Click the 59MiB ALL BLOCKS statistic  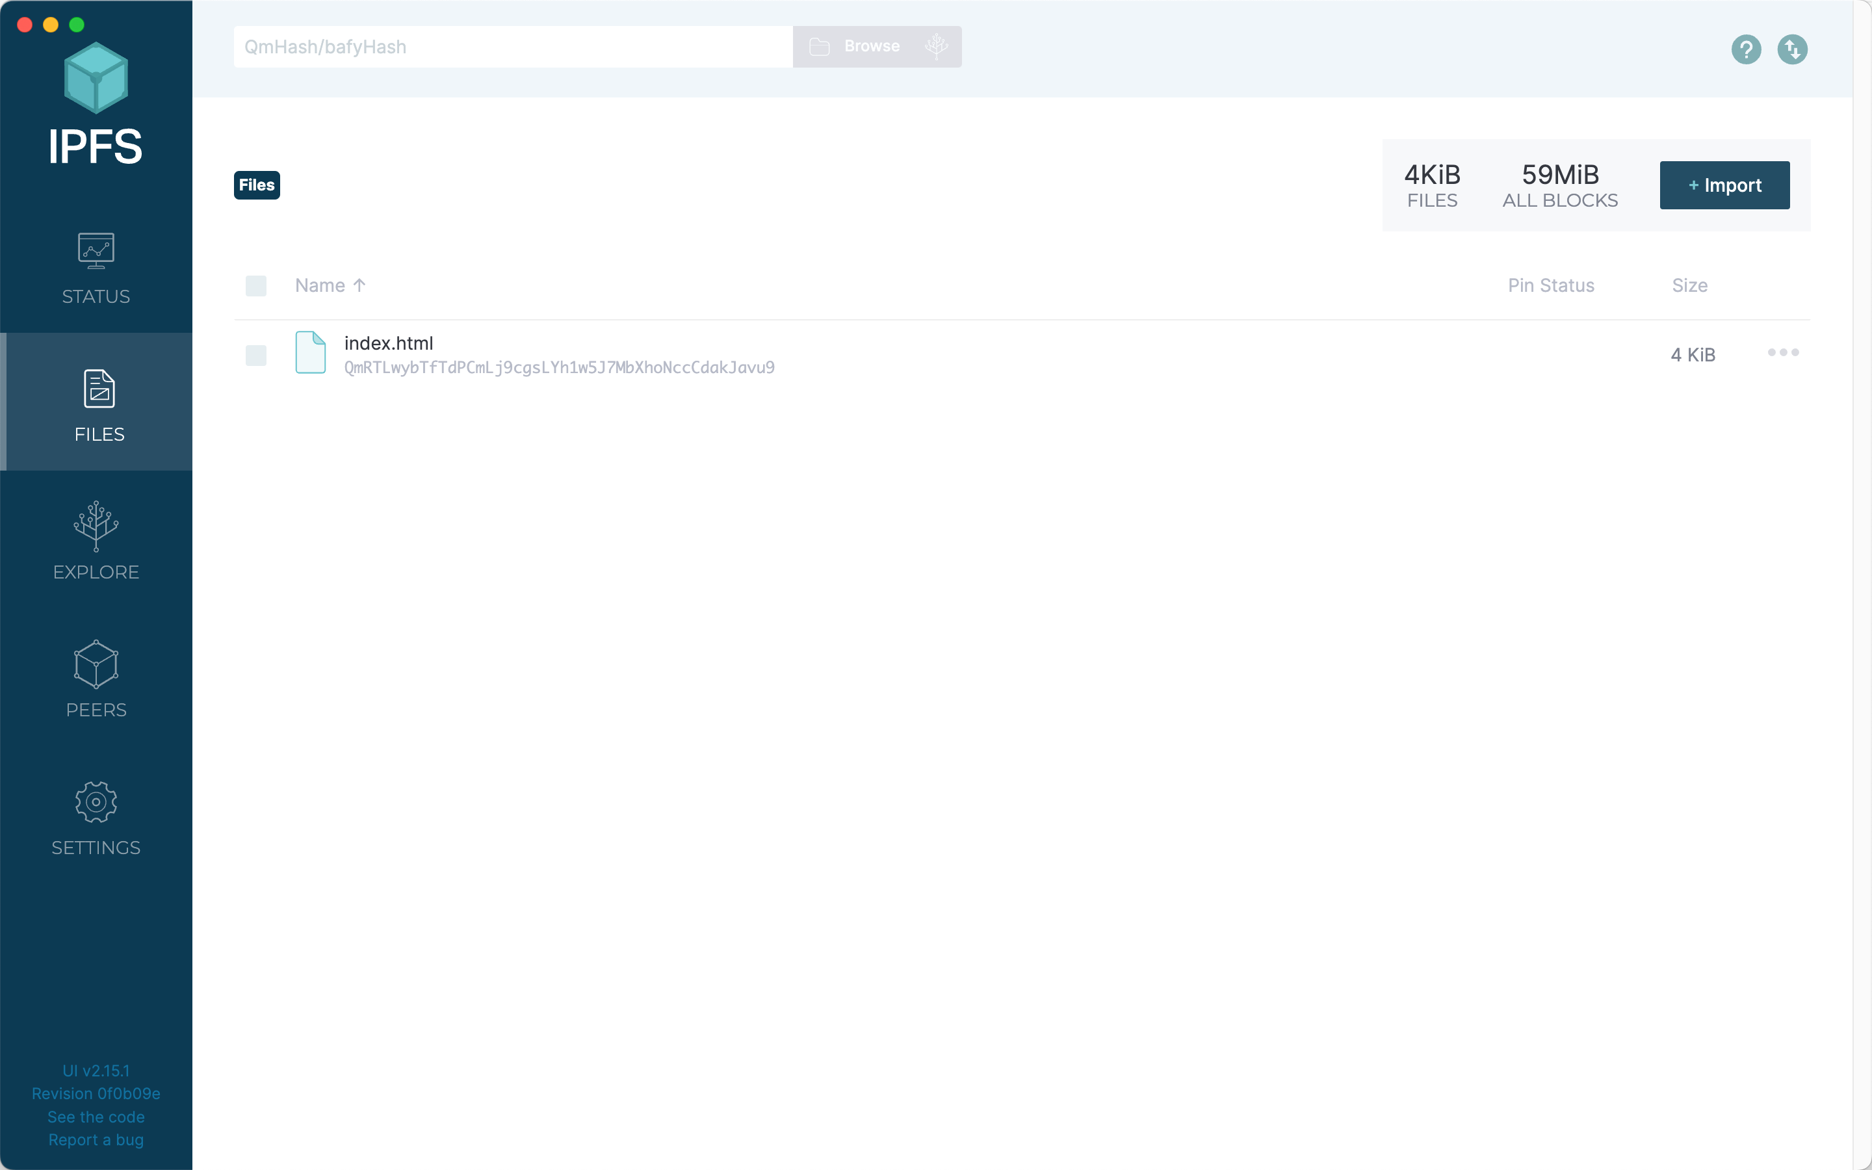[1560, 185]
